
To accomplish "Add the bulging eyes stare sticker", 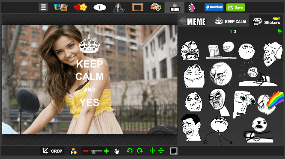I will point(243,105).
